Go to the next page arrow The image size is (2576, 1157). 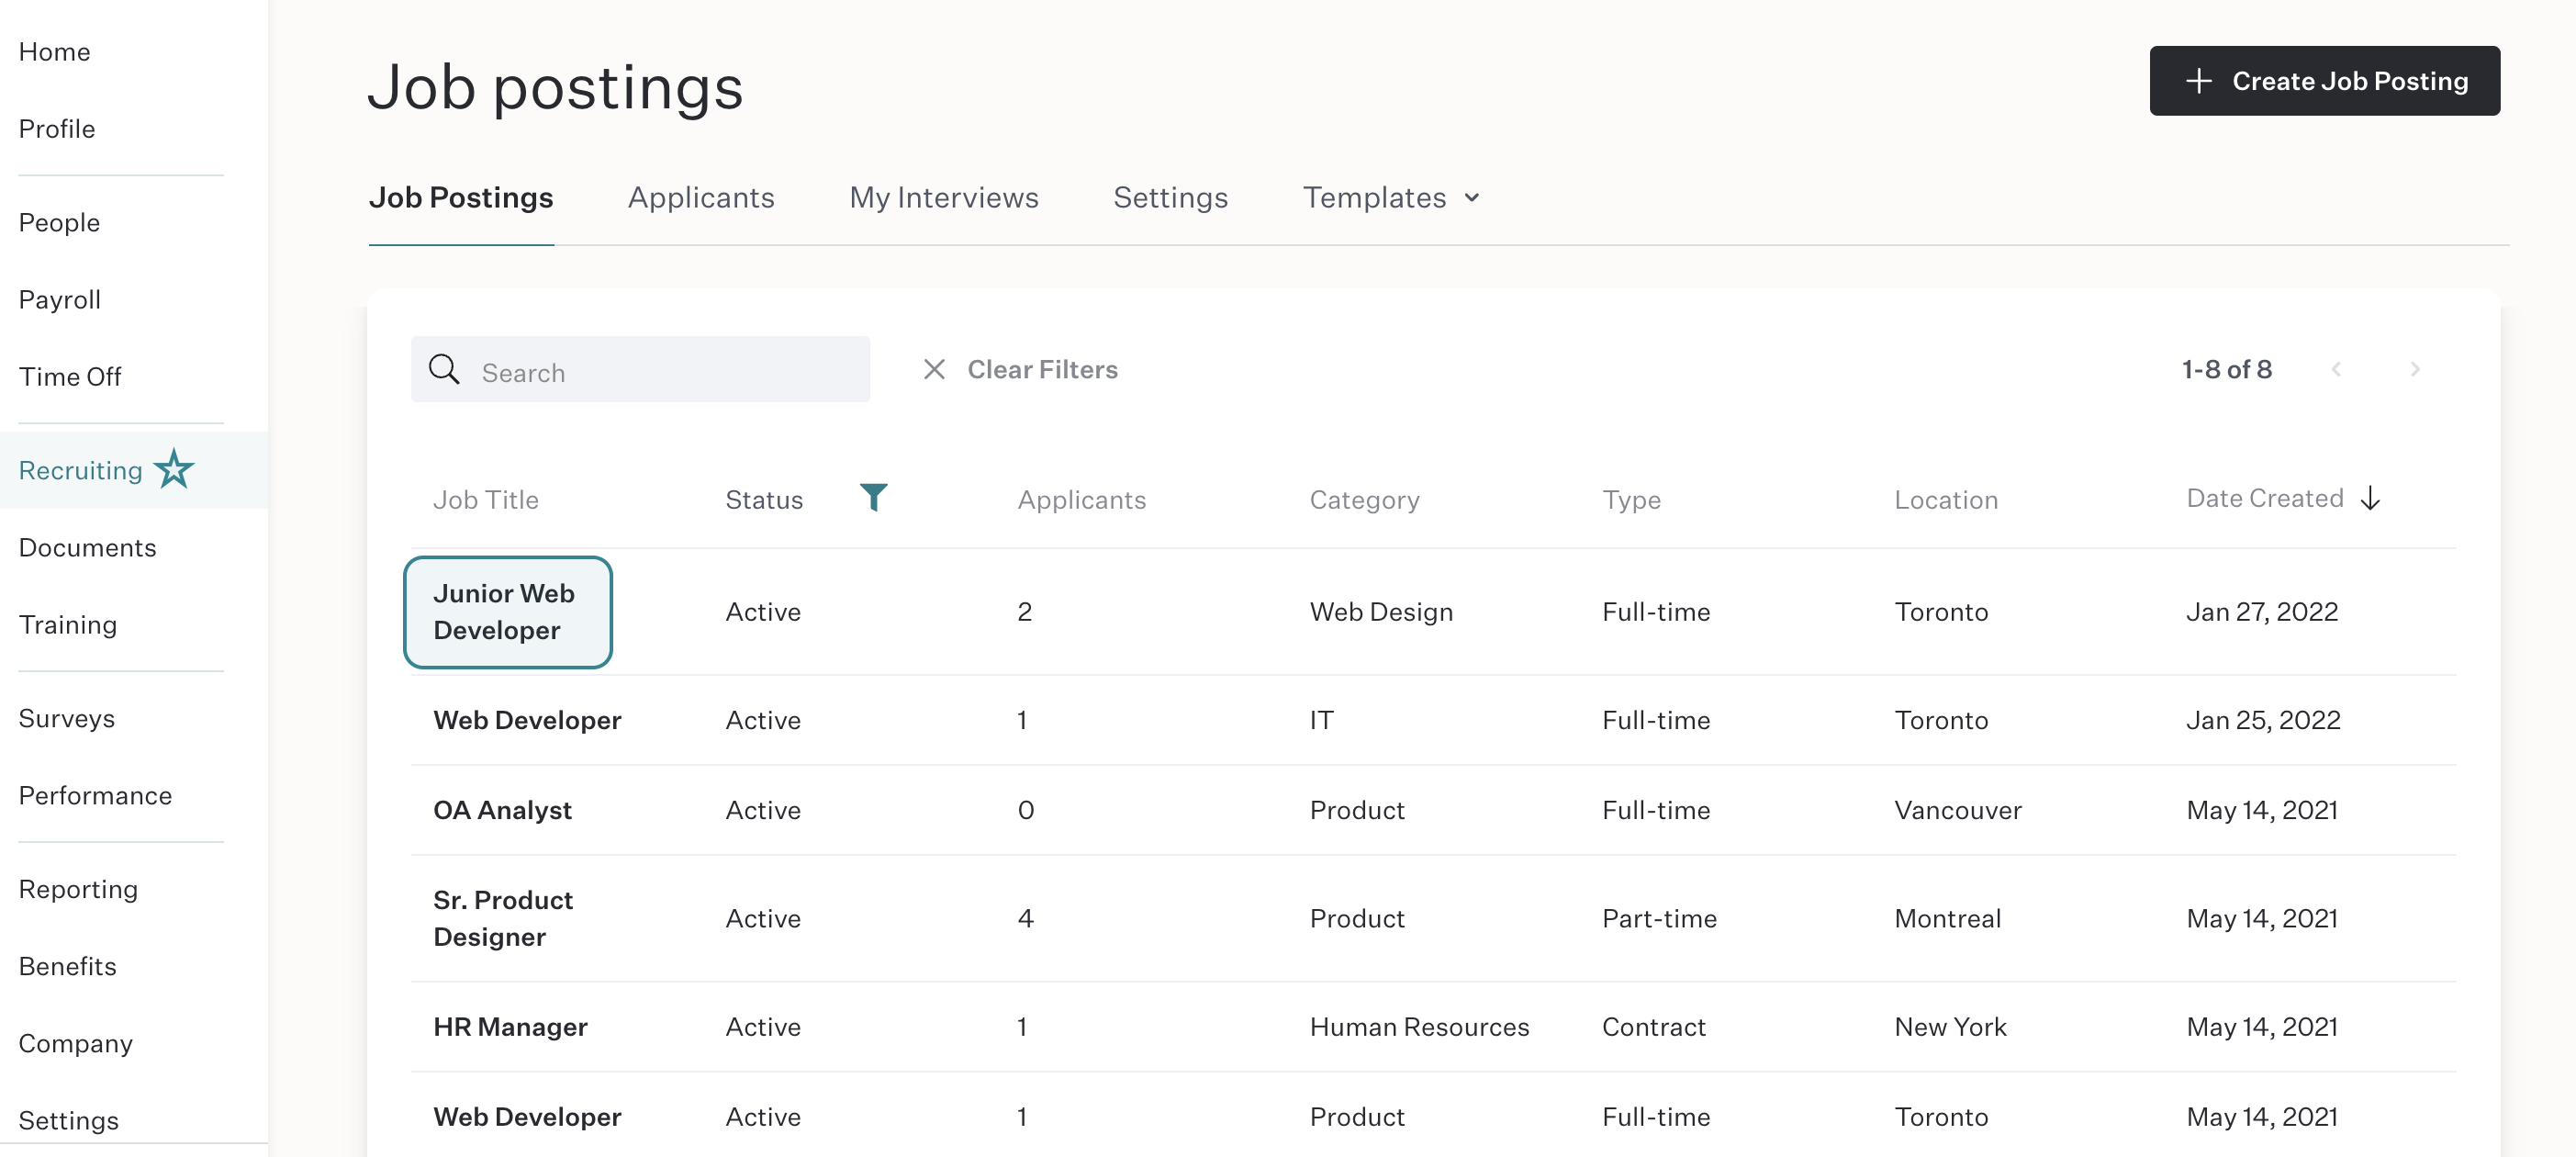point(2414,370)
